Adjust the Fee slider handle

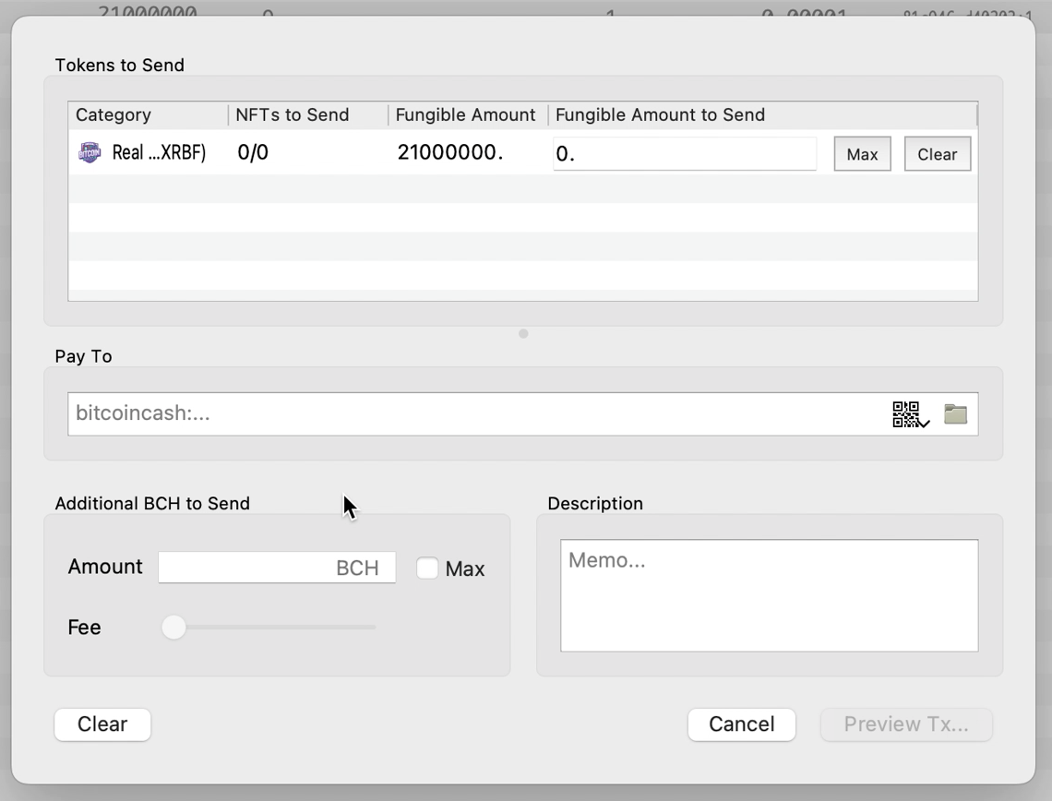click(x=173, y=628)
